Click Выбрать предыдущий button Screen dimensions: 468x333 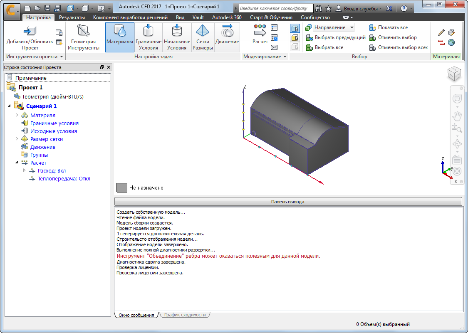point(336,37)
